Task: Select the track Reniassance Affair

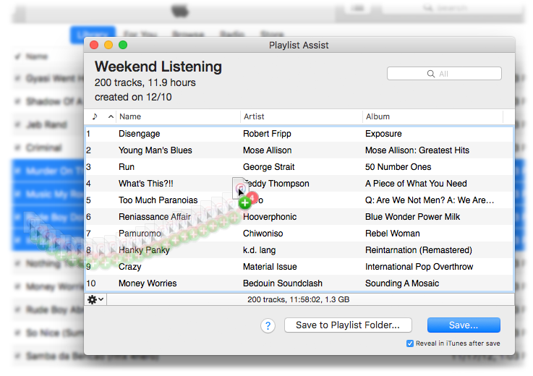Action: 155,217
